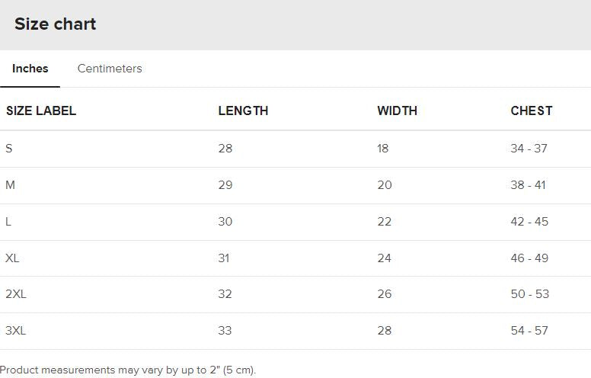This screenshot has height=378, width=591.
Task: Select the M size row label
Action: pyautogui.click(x=10, y=185)
